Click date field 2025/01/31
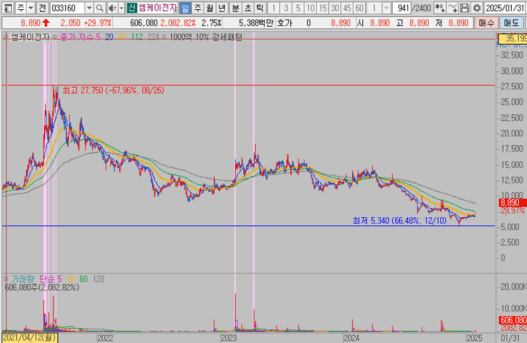 click(x=505, y=8)
